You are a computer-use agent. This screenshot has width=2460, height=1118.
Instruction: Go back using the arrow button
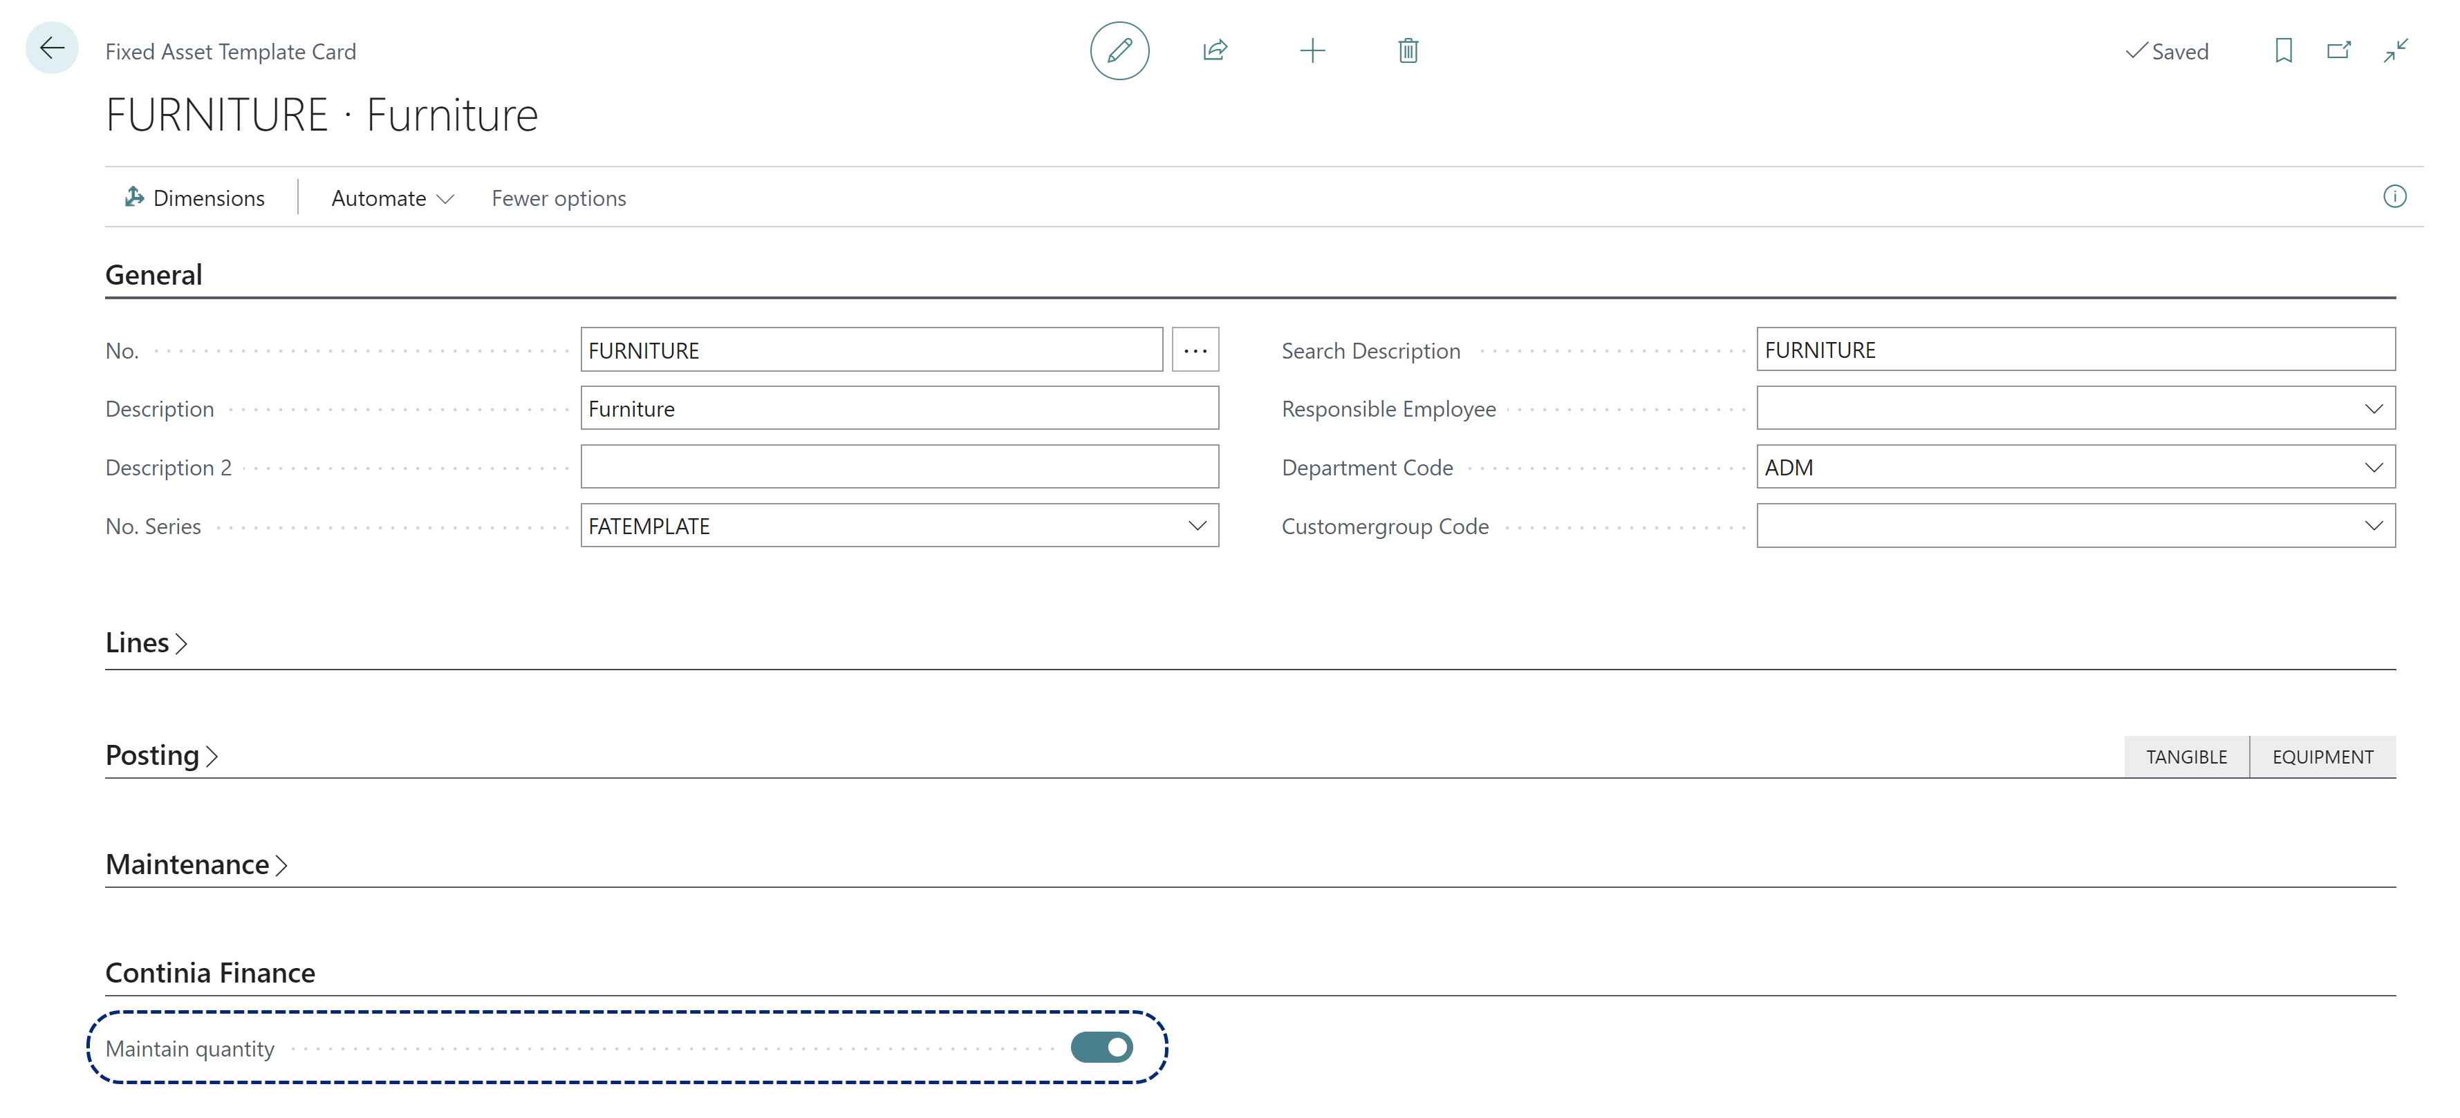point(53,48)
